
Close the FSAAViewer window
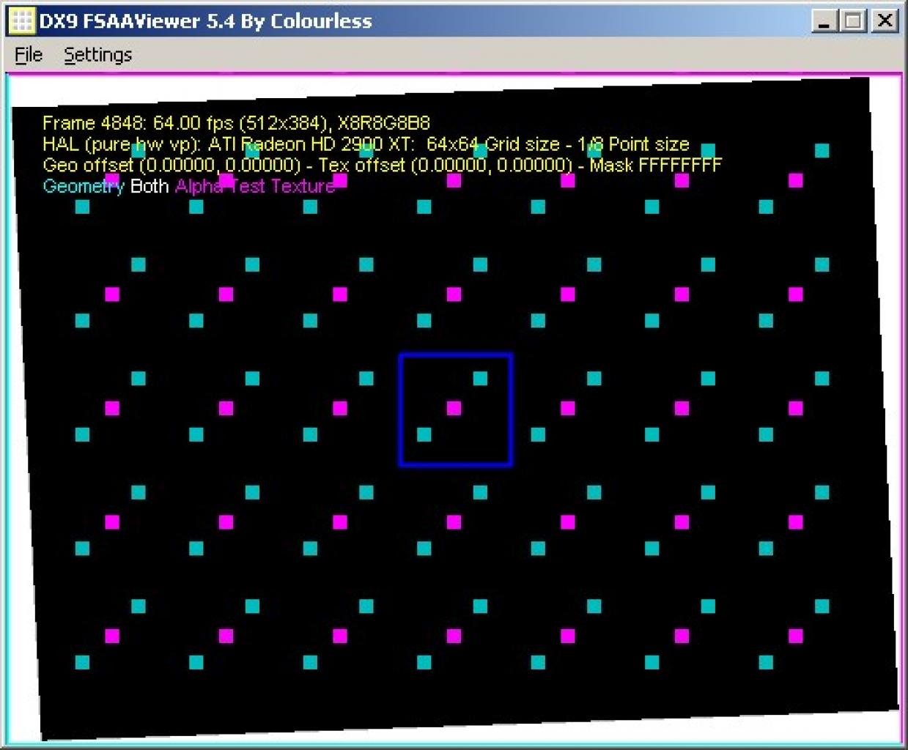point(885,21)
